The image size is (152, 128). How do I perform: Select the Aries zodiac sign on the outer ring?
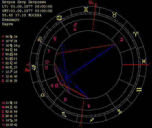pyautogui.click(x=136, y=34)
